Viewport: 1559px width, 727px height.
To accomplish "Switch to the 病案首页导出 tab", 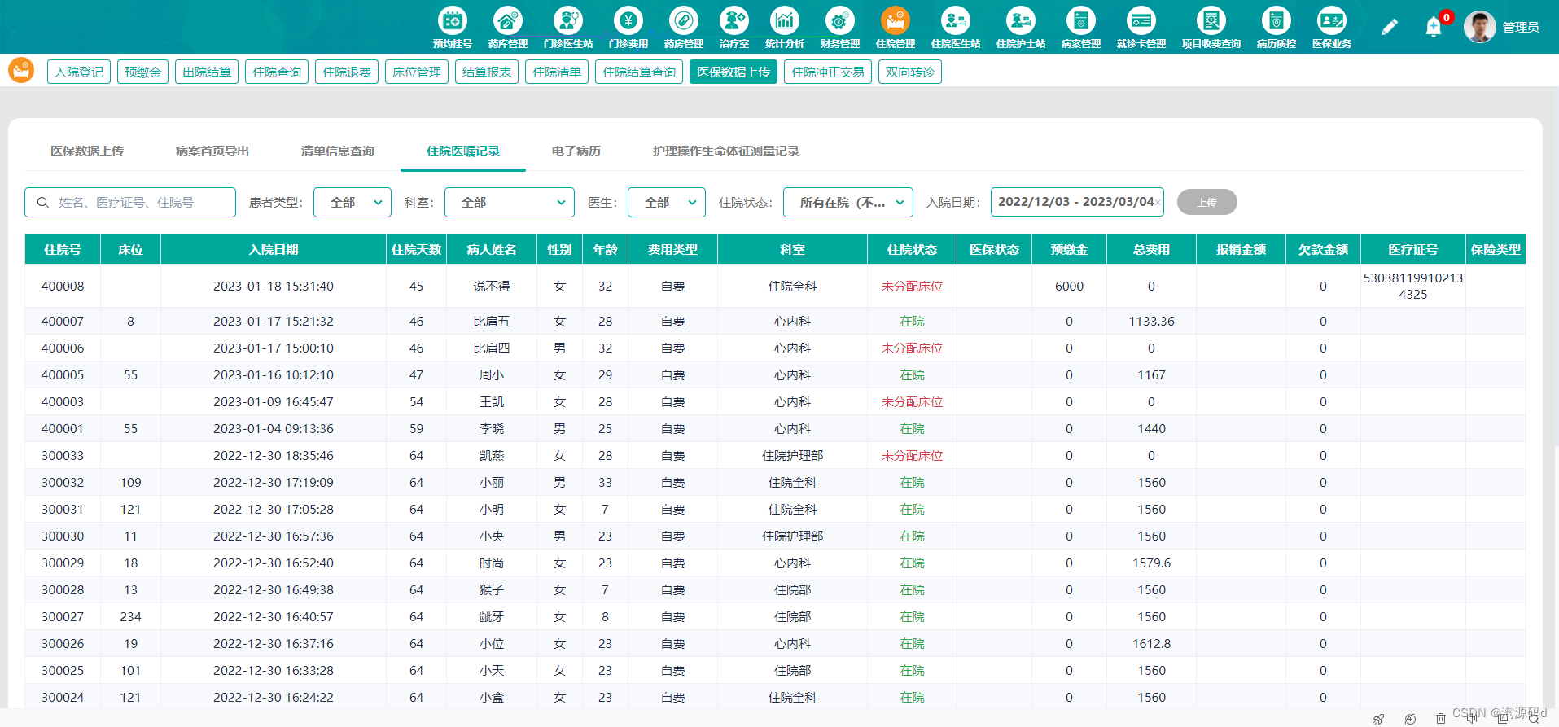I will tap(212, 151).
